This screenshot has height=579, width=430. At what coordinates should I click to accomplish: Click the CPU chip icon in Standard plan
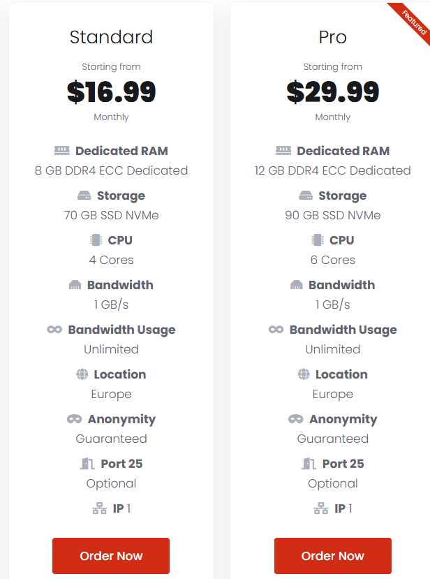click(96, 240)
